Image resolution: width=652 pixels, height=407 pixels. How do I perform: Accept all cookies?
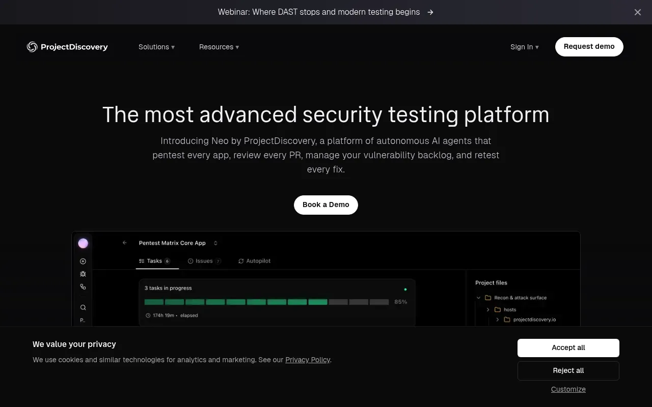tap(568, 348)
